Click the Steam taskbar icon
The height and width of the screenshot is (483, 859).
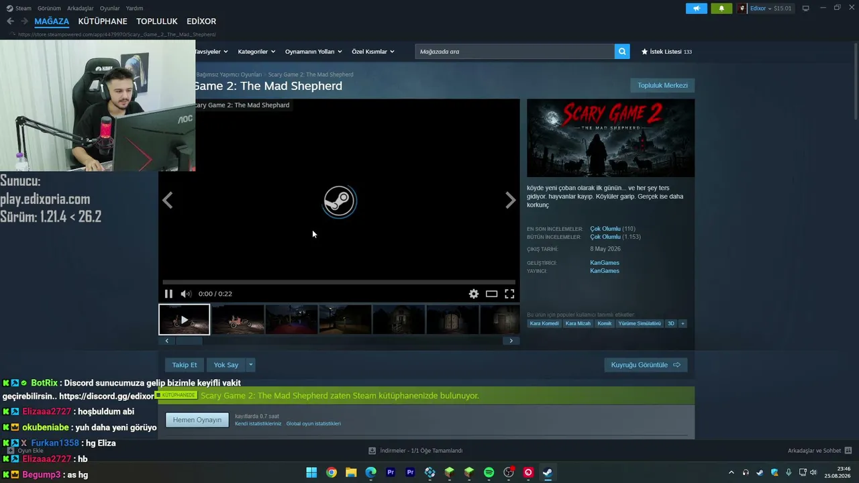click(548, 472)
